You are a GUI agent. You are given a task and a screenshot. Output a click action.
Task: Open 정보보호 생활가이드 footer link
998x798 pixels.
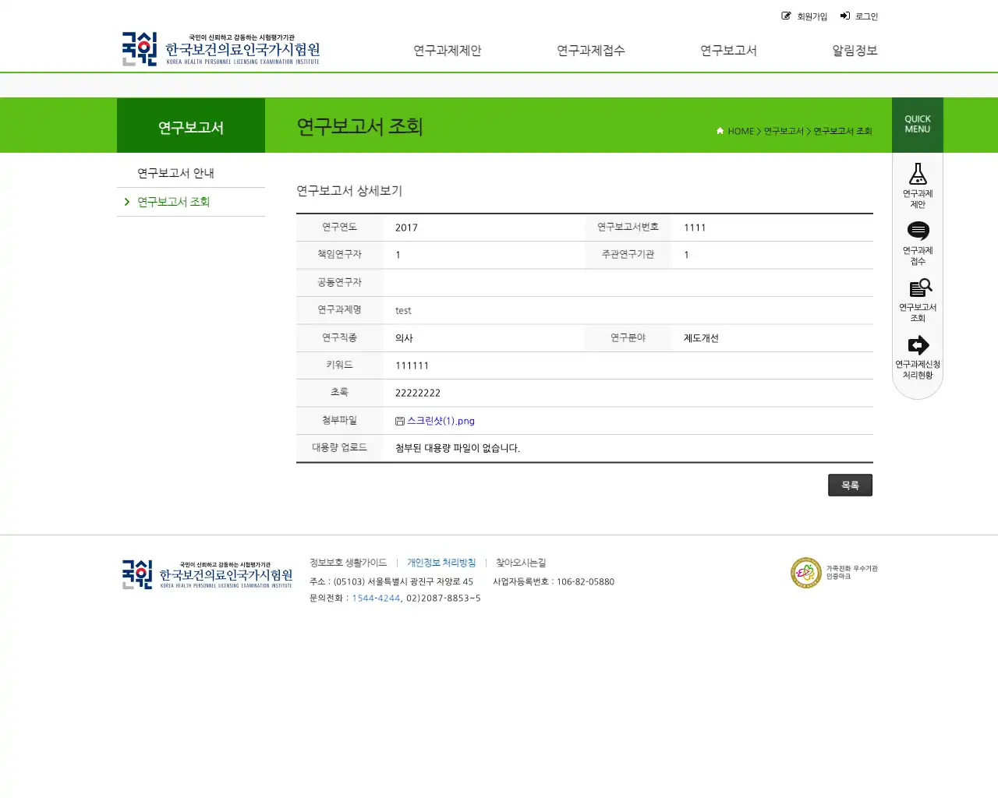[348, 563]
